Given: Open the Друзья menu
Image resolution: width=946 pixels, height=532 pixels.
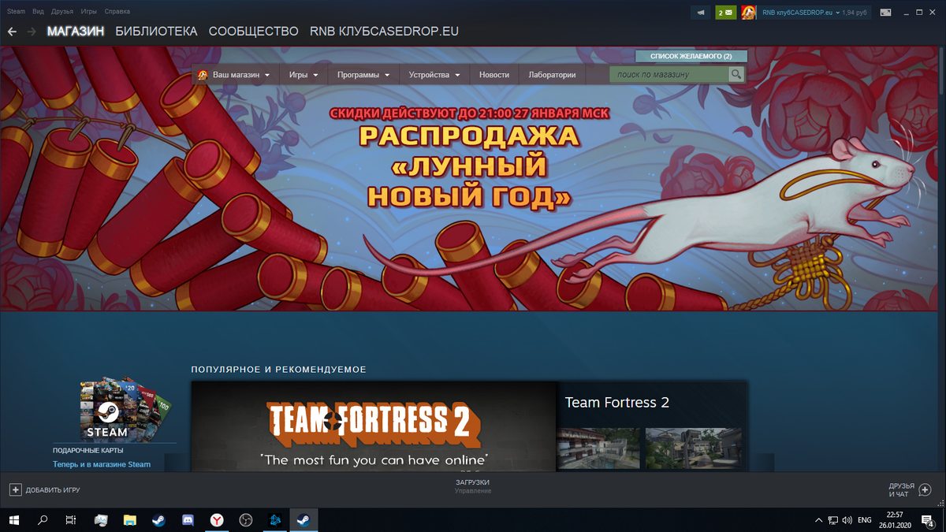Looking at the screenshot, I should [x=62, y=12].
